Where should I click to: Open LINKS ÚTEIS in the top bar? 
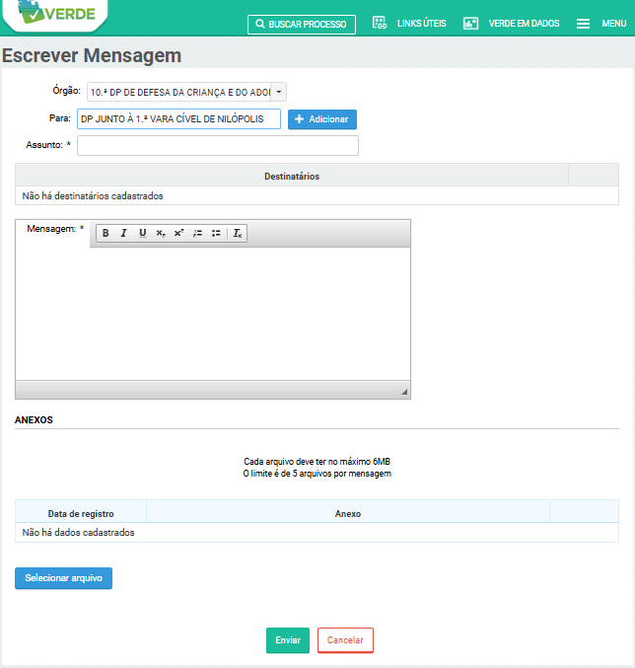(x=410, y=24)
